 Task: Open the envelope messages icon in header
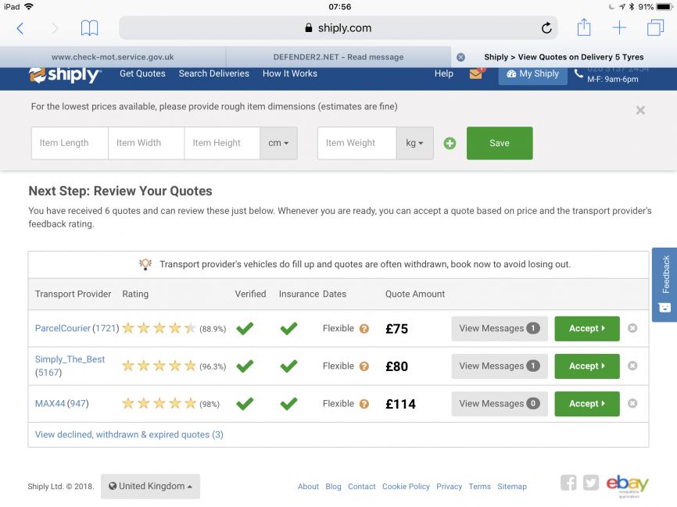pos(477,73)
